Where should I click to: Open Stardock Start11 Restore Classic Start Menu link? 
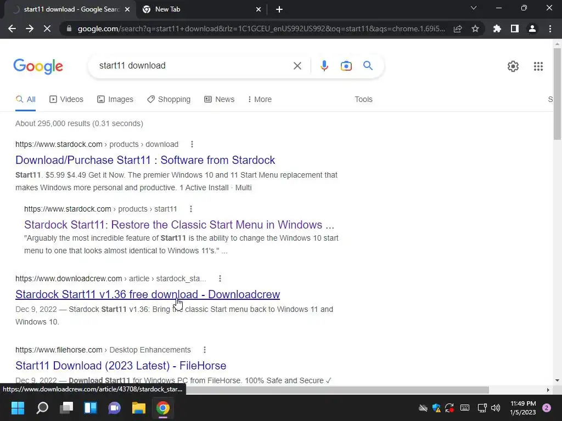tap(179, 225)
